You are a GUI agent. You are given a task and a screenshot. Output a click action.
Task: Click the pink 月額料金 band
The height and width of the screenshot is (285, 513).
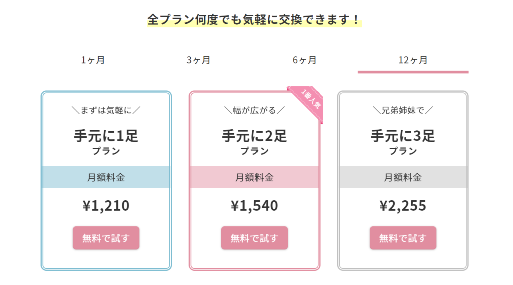(x=254, y=177)
